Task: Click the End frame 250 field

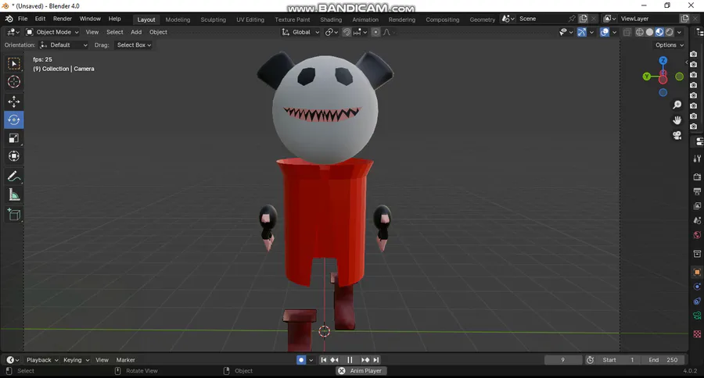Action: point(663,360)
